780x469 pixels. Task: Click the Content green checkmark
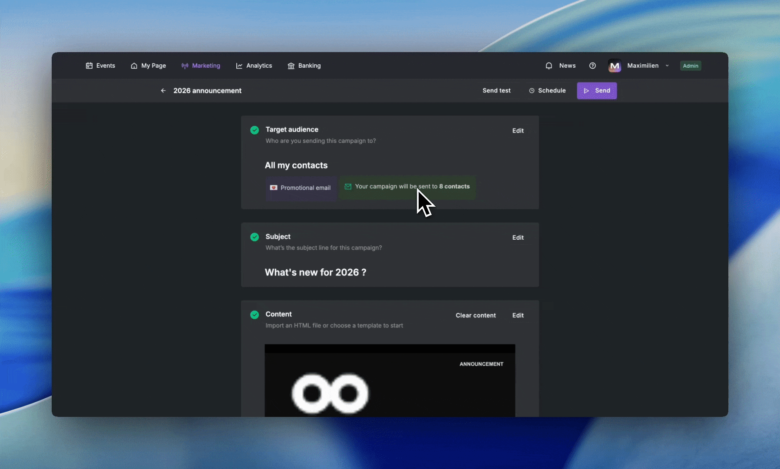click(x=254, y=314)
